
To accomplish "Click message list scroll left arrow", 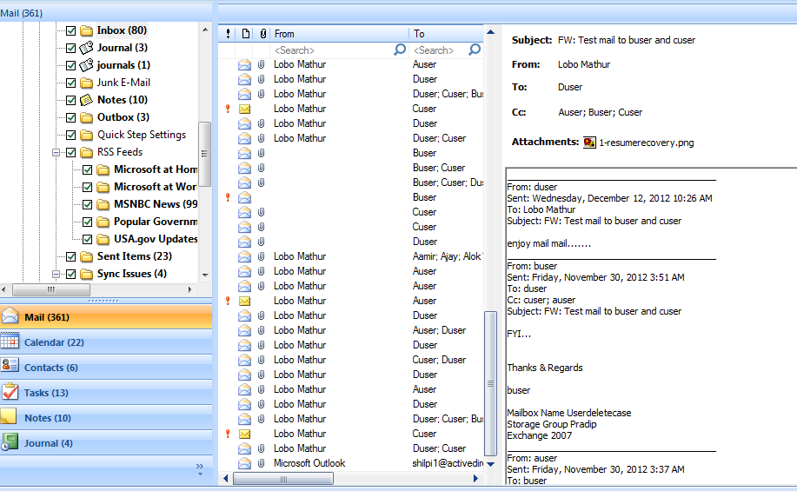I will tap(226, 478).
